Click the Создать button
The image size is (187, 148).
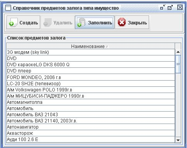click(23, 22)
